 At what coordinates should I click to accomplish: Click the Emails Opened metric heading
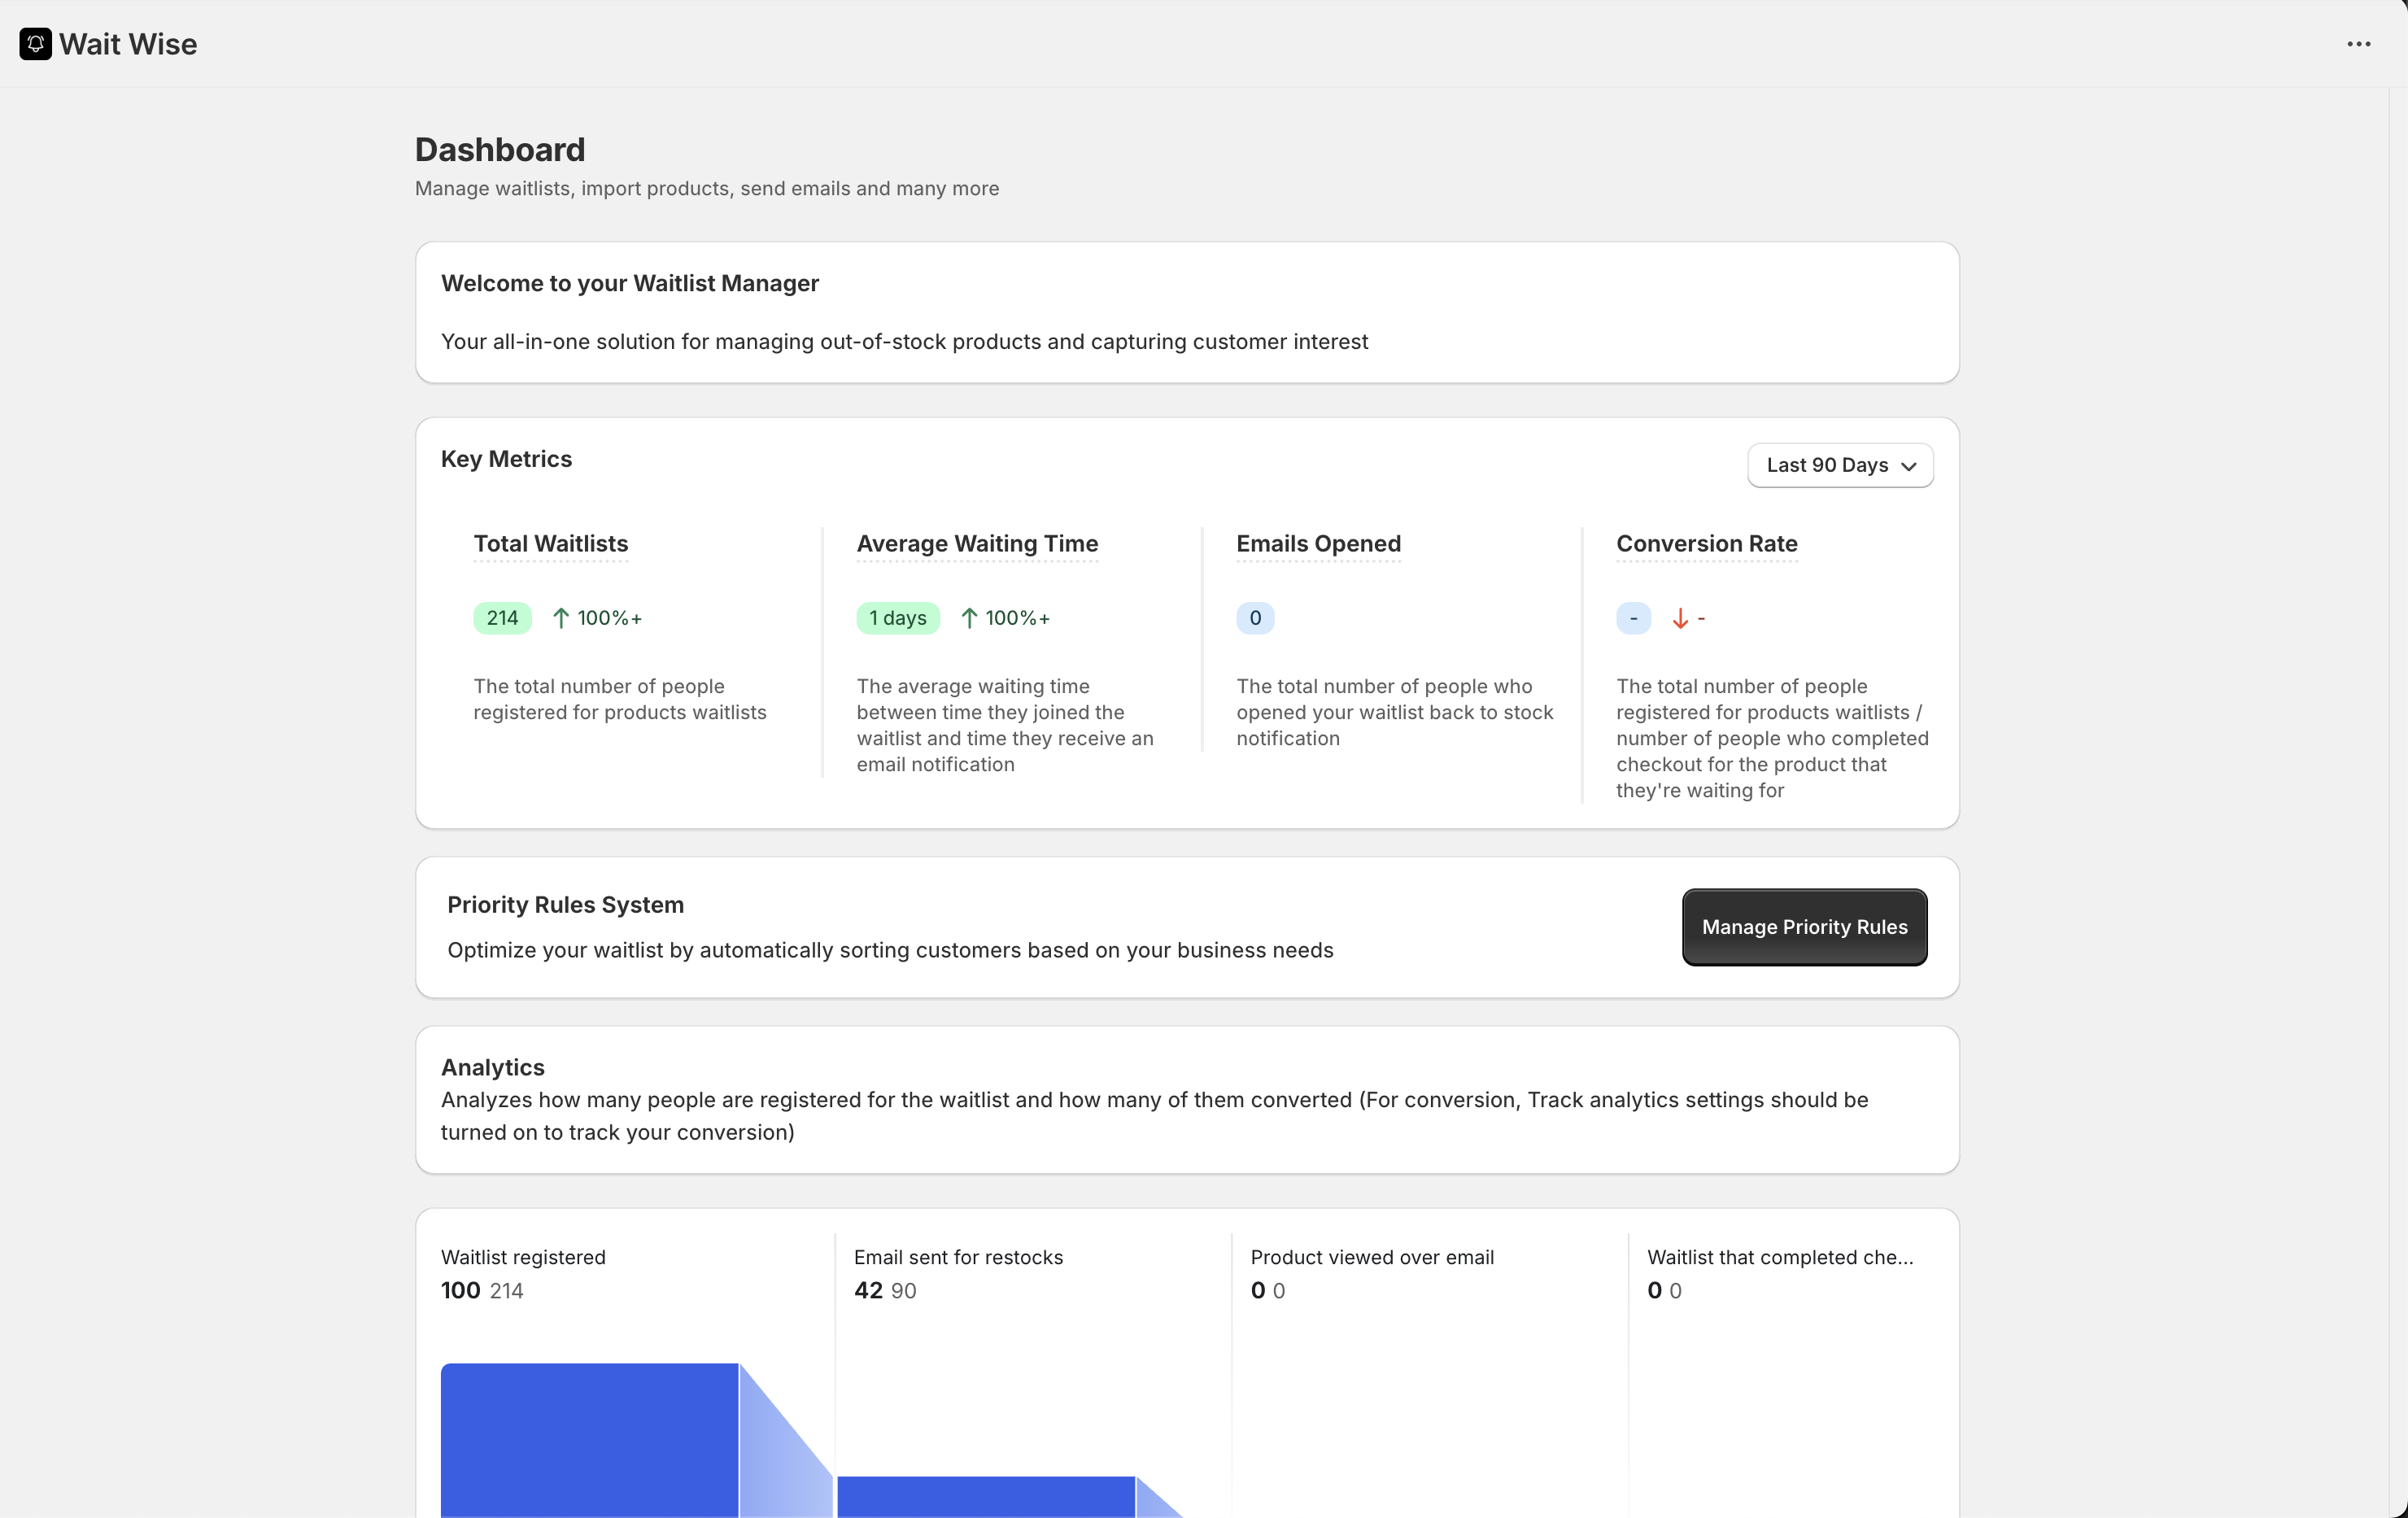(1318, 544)
